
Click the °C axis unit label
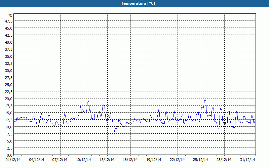(x=10, y=15)
